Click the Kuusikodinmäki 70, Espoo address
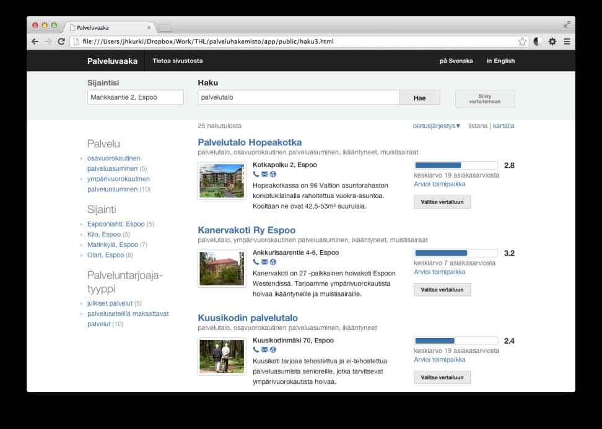 point(294,340)
